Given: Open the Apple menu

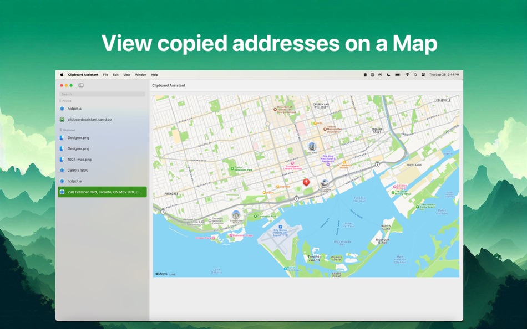Looking at the screenshot, I should [62, 75].
